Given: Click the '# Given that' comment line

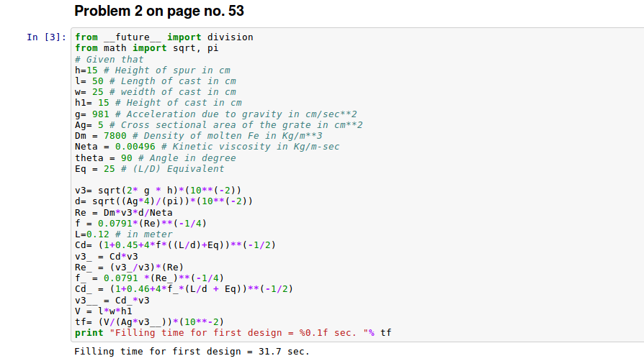Looking at the screenshot, I should (x=109, y=60).
